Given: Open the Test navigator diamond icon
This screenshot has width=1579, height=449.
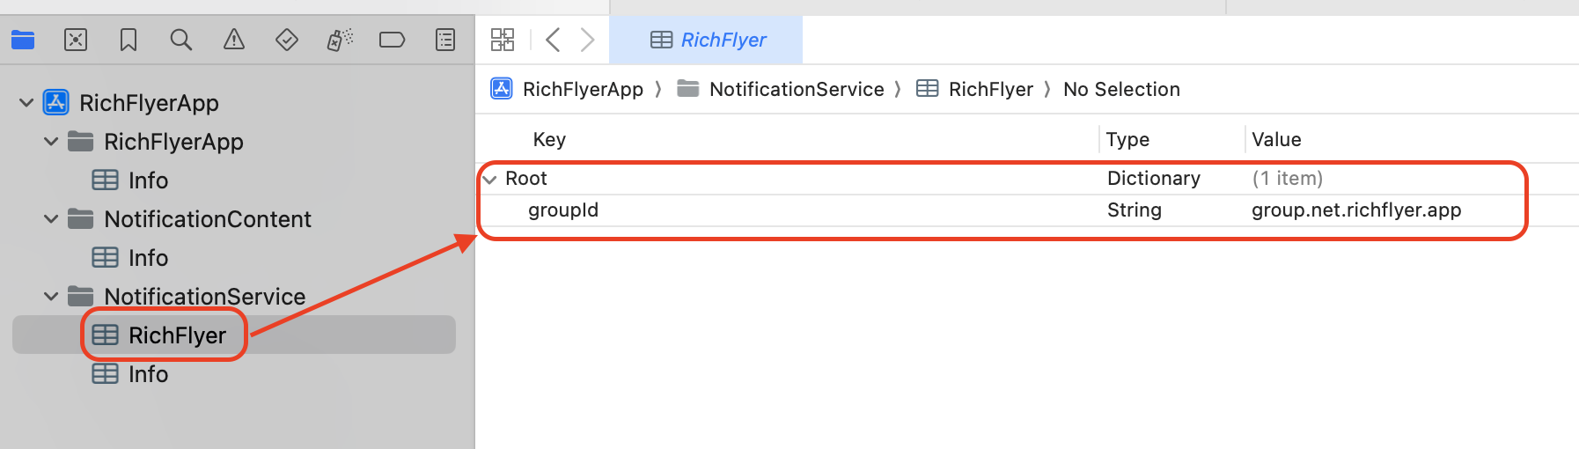Looking at the screenshot, I should coord(287,40).
